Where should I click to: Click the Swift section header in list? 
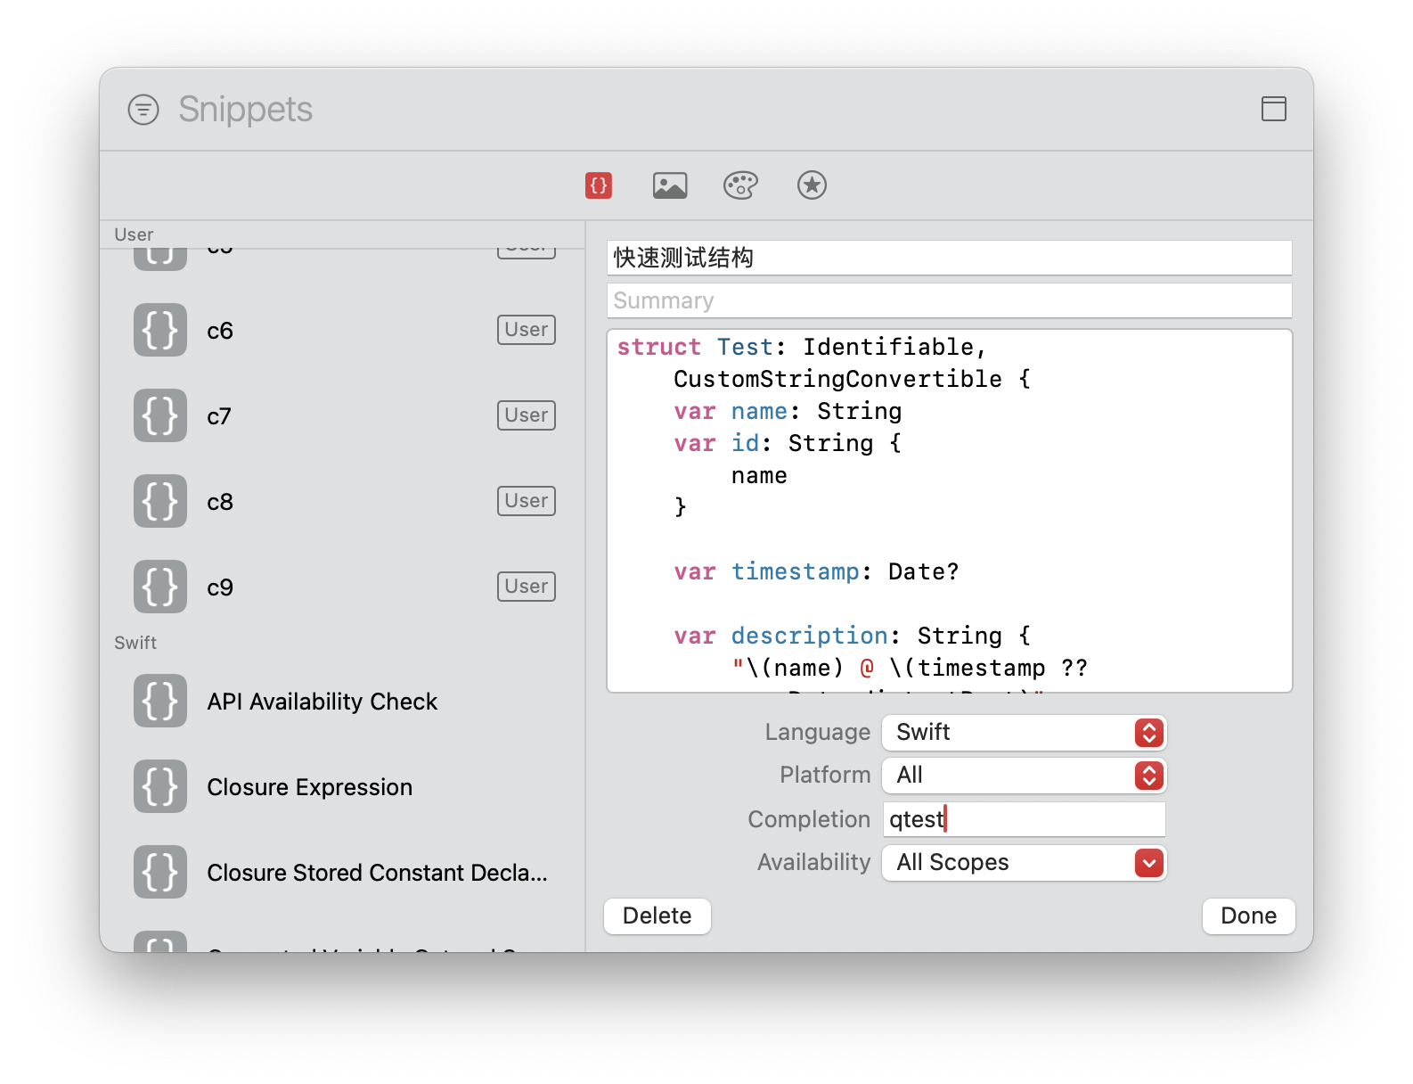[x=135, y=643]
